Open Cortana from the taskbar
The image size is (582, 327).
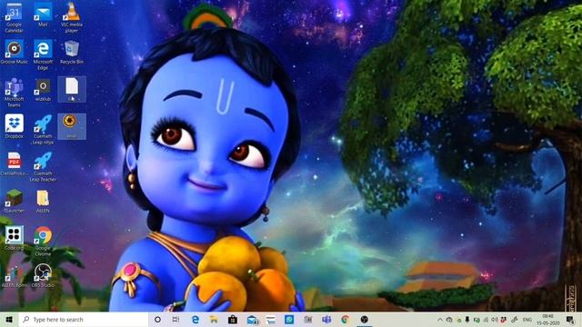(x=157, y=320)
